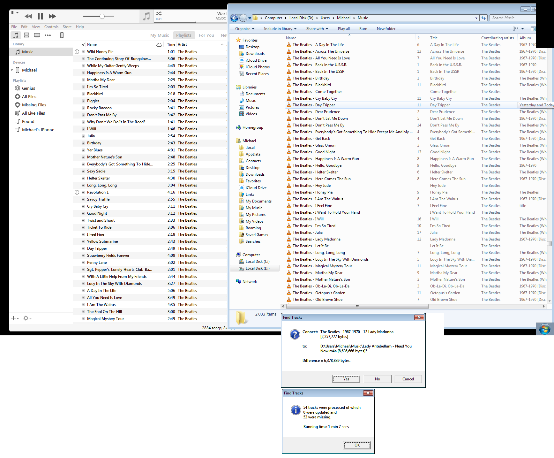This screenshot has height=458, width=554.
Task: Click the iPhone device icon in iTunes toolbar
Action: click(62, 35)
